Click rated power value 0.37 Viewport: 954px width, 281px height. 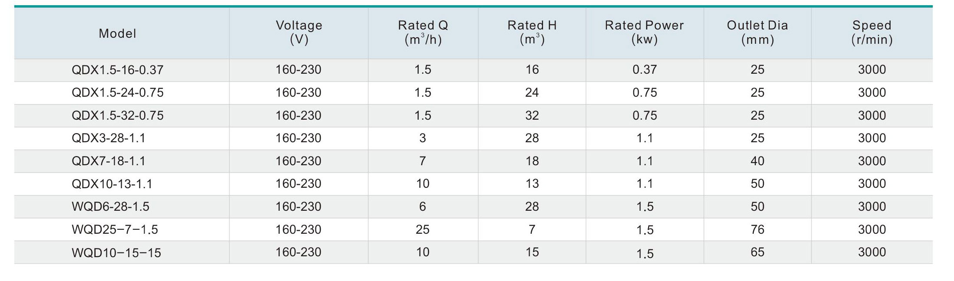pyautogui.click(x=645, y=70)
